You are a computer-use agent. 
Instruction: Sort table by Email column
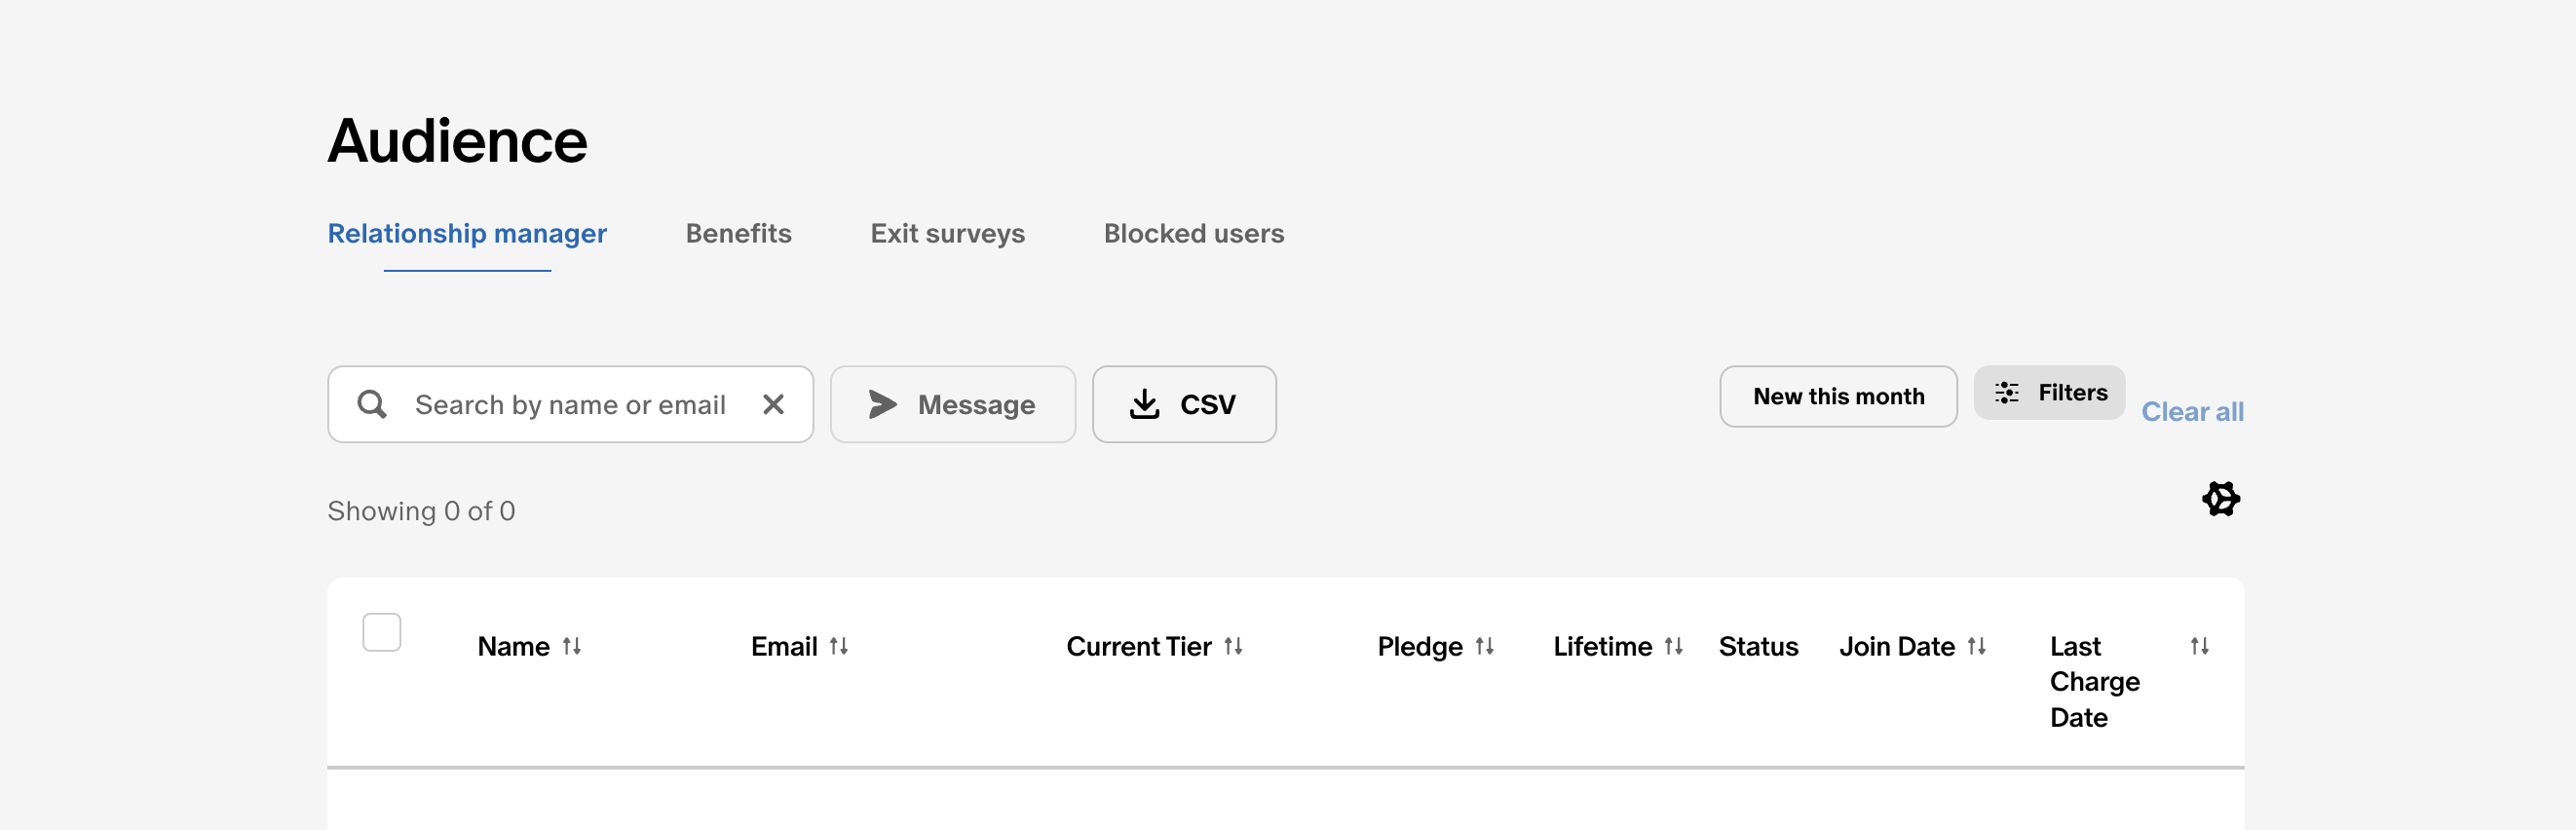[839, 646]
